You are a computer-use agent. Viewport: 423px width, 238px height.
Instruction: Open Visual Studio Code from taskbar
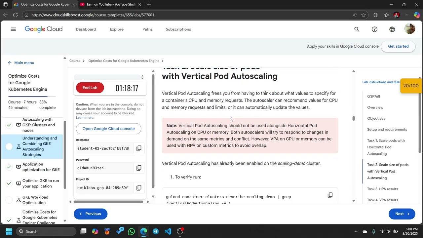click(168, 231)
